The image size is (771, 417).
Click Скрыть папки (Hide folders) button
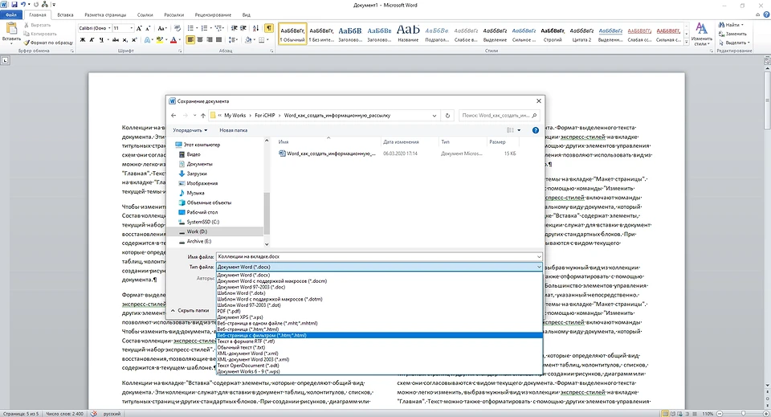coord(193,309)
